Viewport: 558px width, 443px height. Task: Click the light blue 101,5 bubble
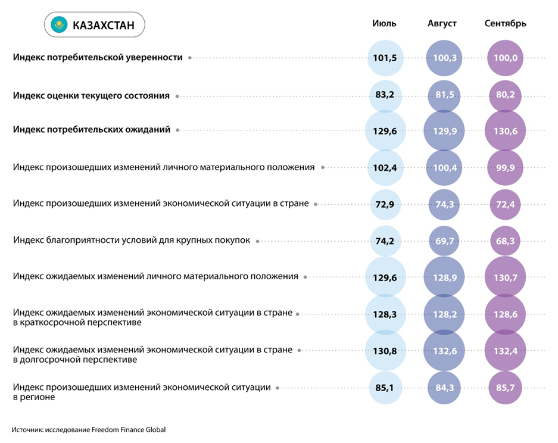(x=386, y=58)
